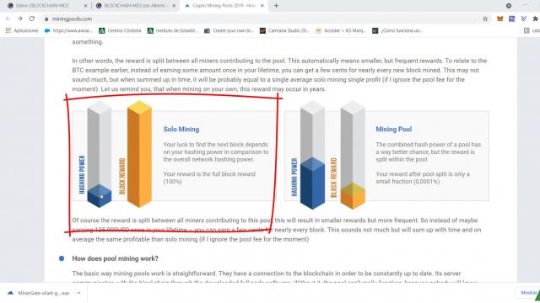
Task: Click the Solo Mining heading
Action: click(x=181, y=129)
